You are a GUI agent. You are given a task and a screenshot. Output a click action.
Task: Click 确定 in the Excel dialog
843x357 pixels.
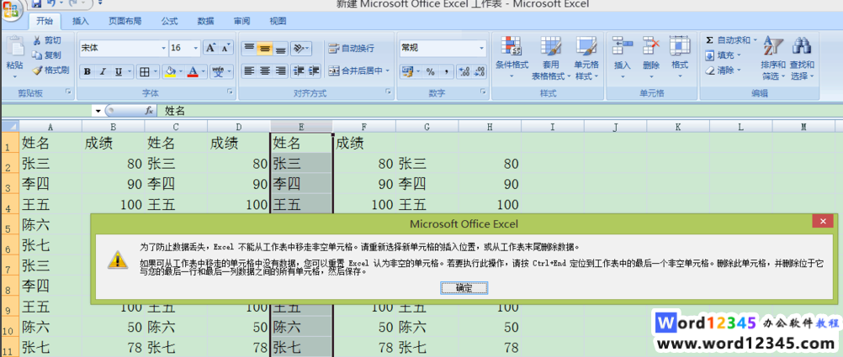[x=464, y=288]
